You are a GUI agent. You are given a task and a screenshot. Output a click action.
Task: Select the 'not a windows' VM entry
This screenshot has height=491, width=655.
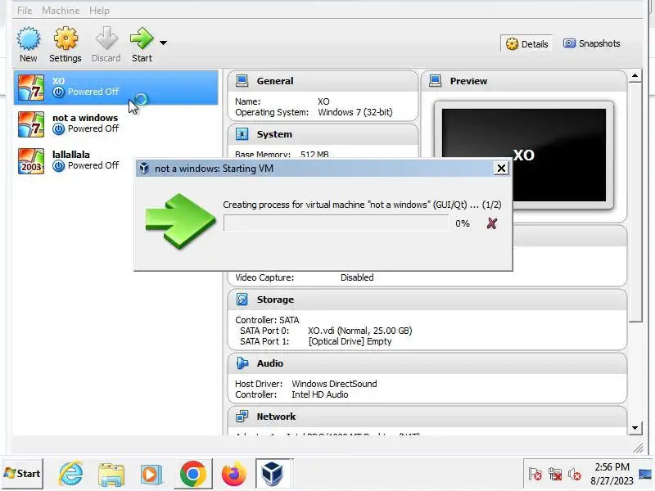(x=115, y=124)
